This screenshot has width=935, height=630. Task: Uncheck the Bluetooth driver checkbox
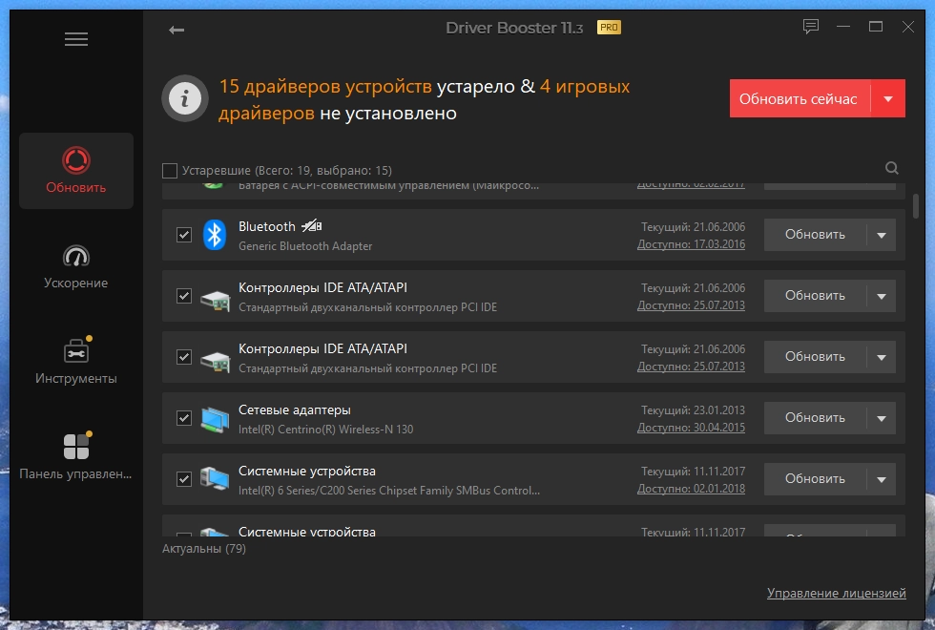[x=184, y=235]
